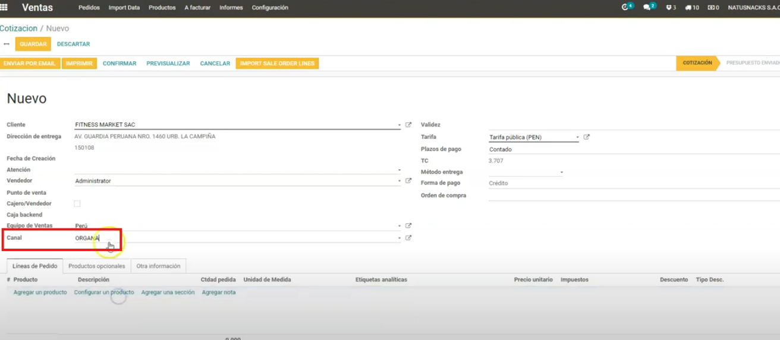Open Vendedor record via external link icon

coord(408,181)
